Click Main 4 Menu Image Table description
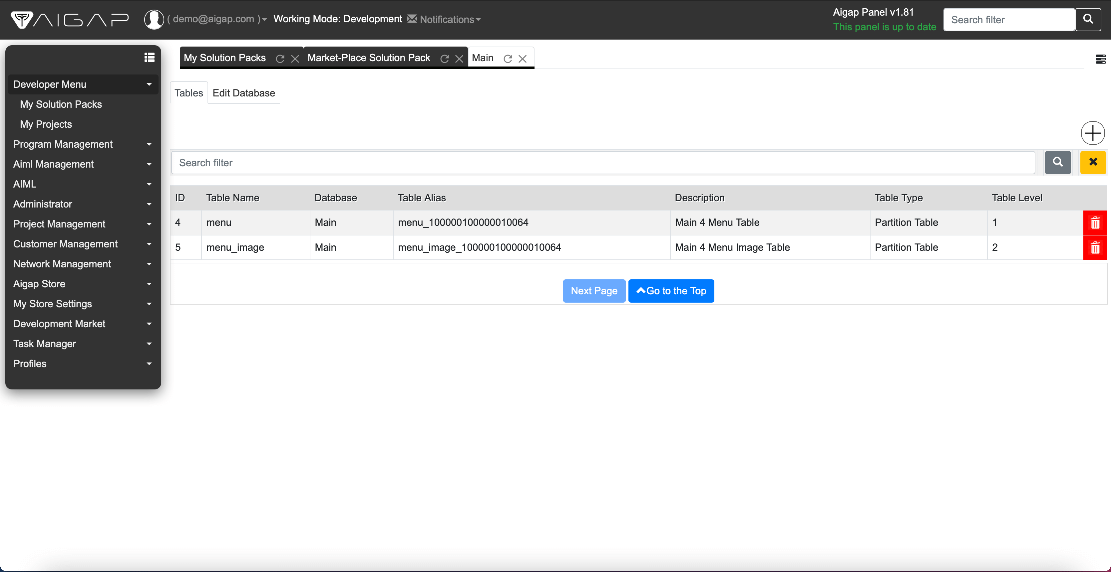Viewport: 1111px width, 572px height. coord(732,247)
